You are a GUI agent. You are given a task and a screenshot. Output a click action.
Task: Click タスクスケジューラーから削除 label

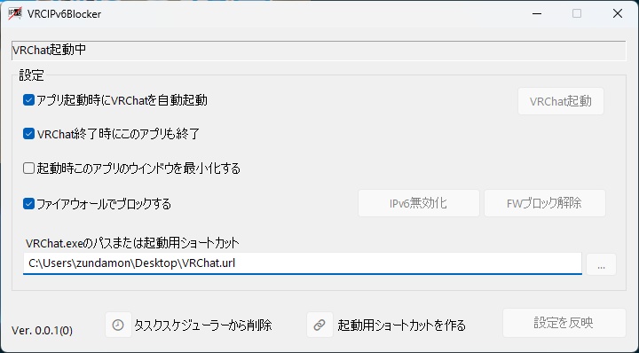point(203,325)
